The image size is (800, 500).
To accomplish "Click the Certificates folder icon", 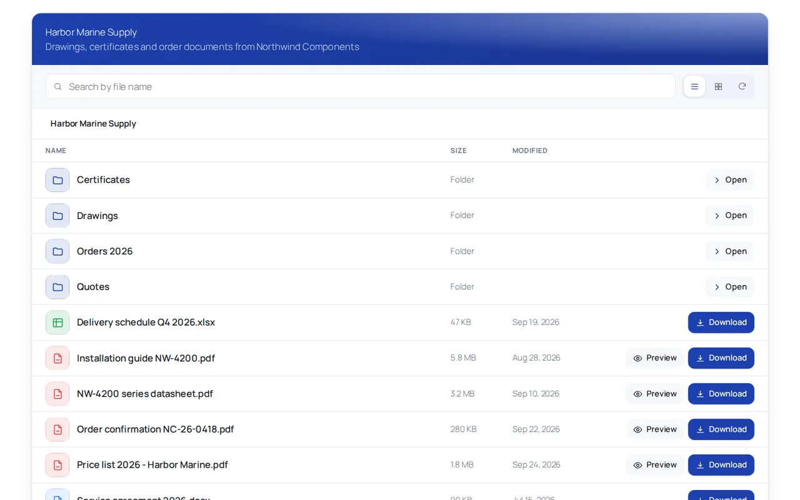I will click(x=57, y=180).
